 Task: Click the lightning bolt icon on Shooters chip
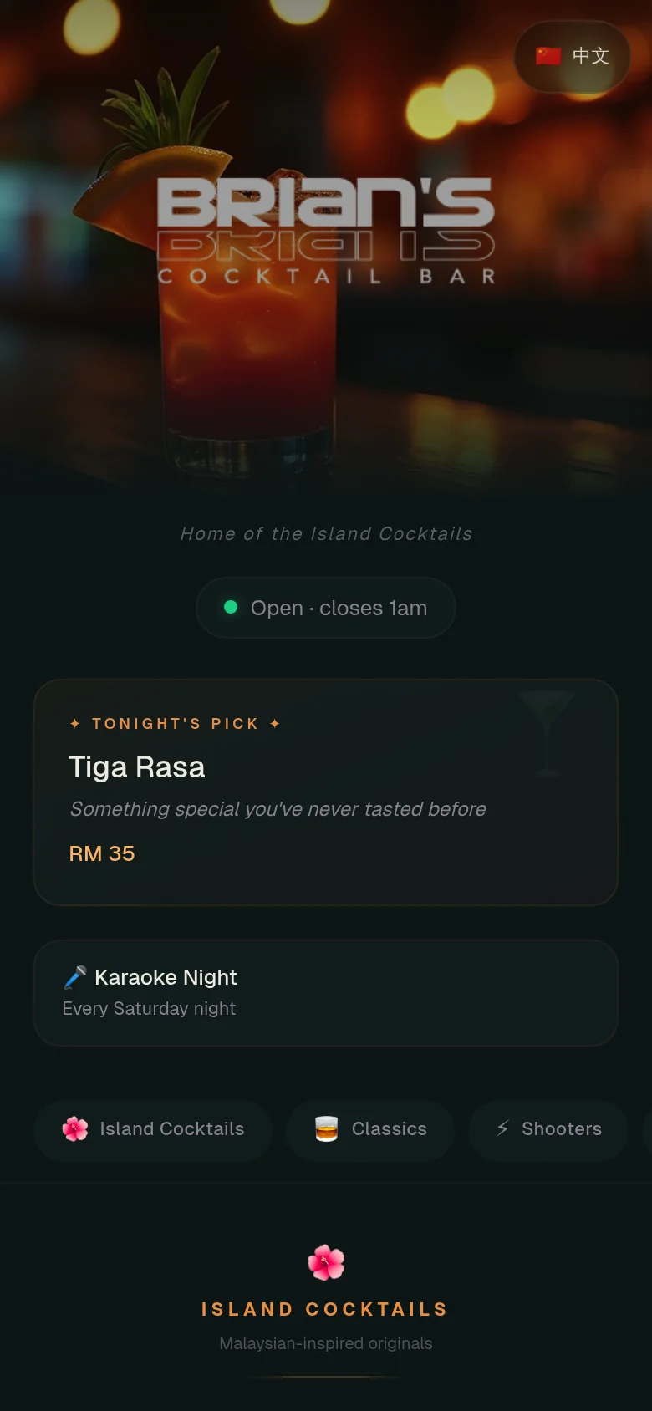(502, 1129)
